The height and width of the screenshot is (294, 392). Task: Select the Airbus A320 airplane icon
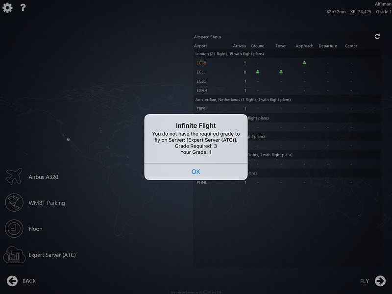[x=14, y=176]
